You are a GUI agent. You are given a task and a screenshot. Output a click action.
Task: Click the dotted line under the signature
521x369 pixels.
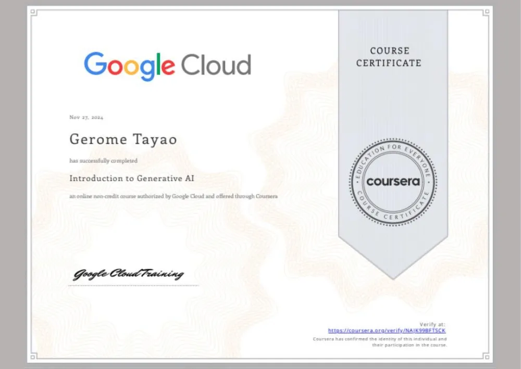pyautogui.click(x=134, y=285)
